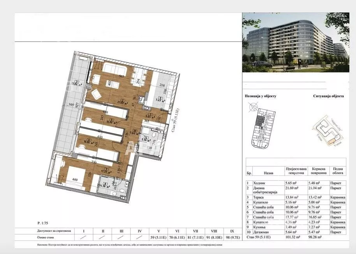Click the 21.04 m² usable area value

[x=315, y=188]
